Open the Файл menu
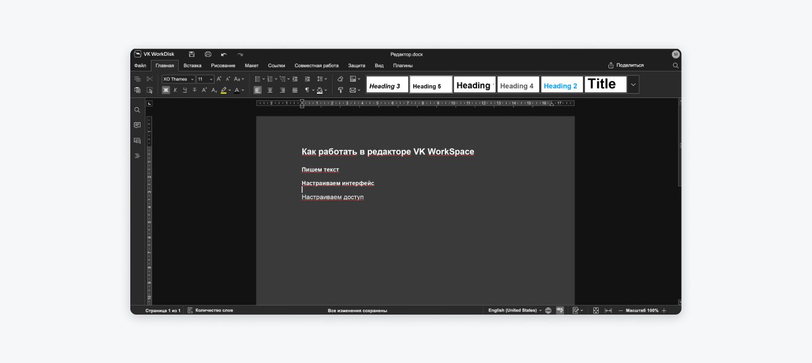Screen dimensions: 812x363 click(140, 65)
